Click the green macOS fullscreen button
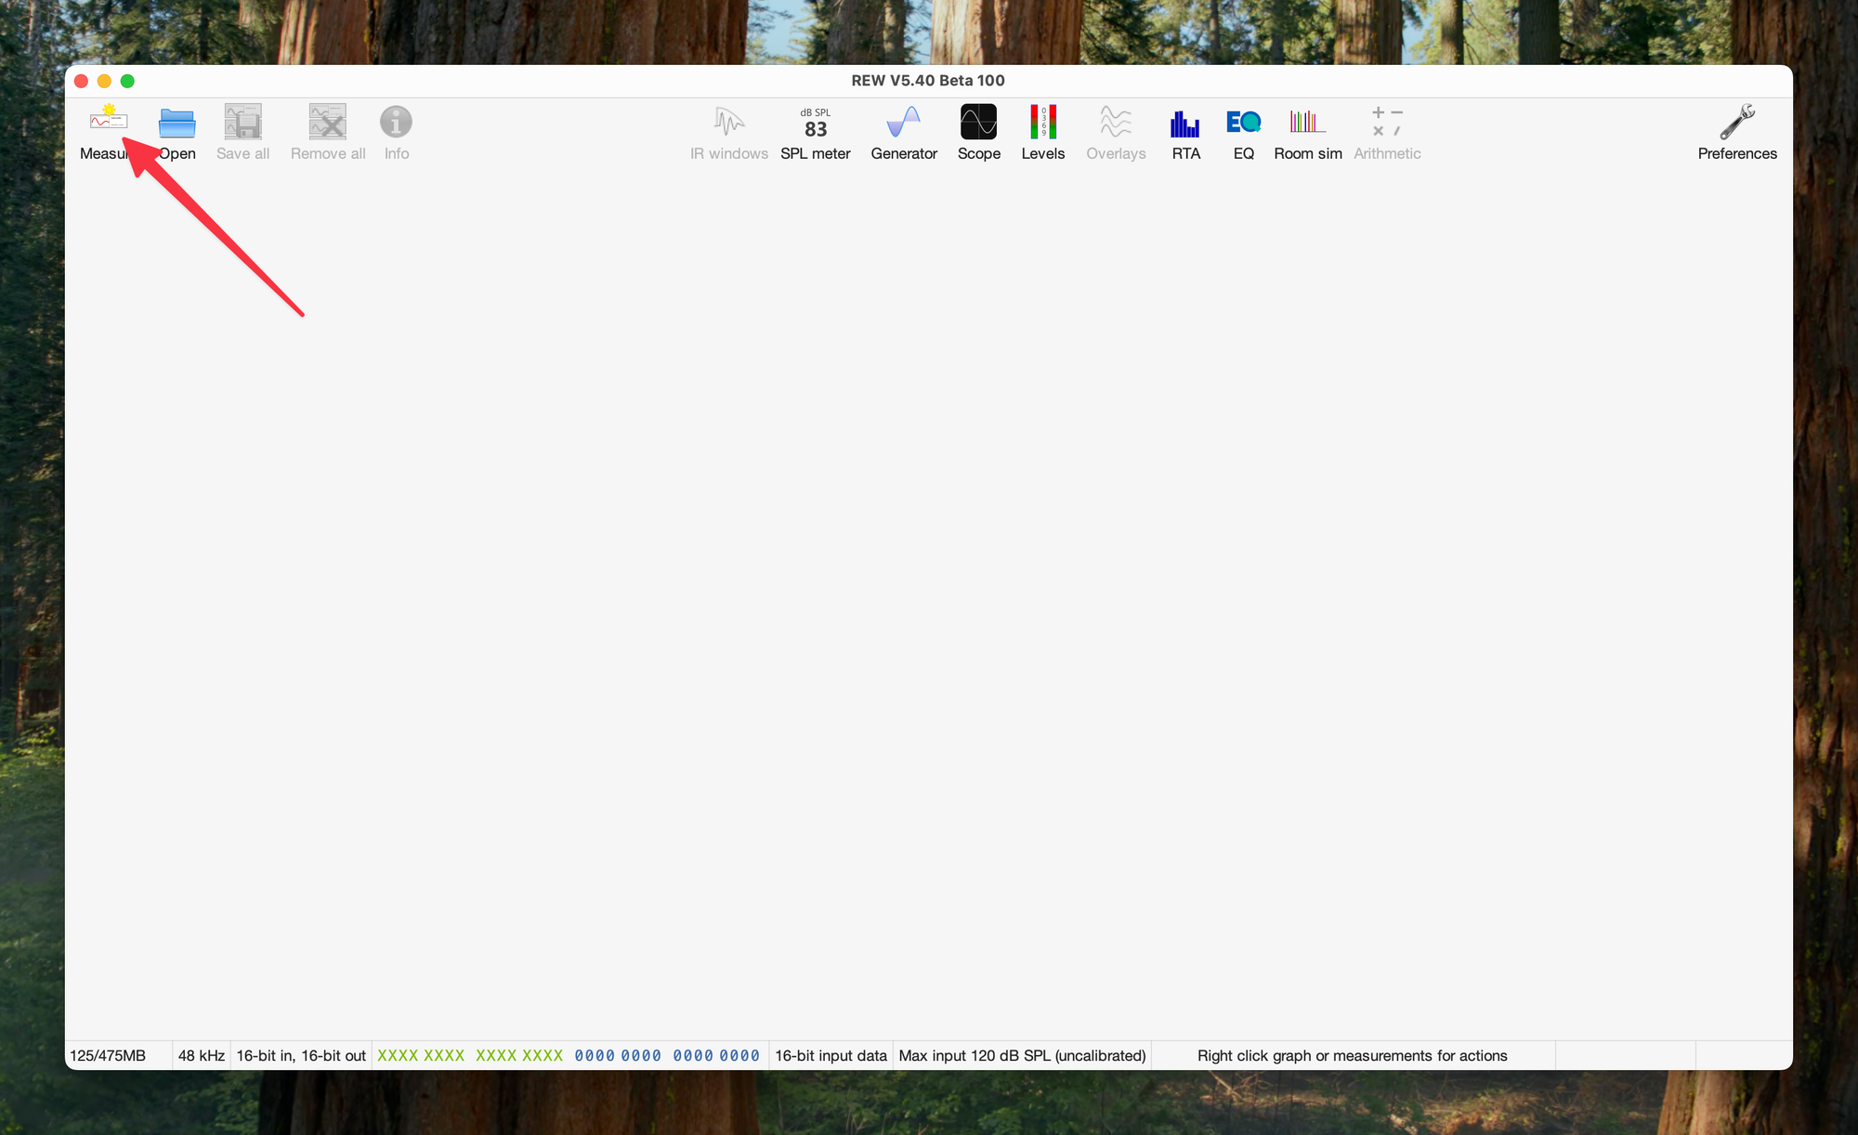 click(x=127, y=81)
